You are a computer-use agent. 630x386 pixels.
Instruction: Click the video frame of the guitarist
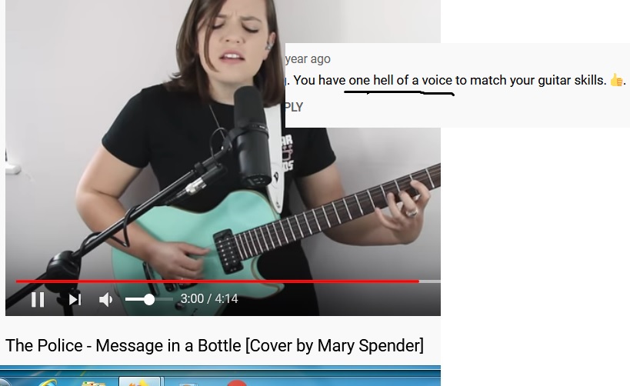point(223,157)
